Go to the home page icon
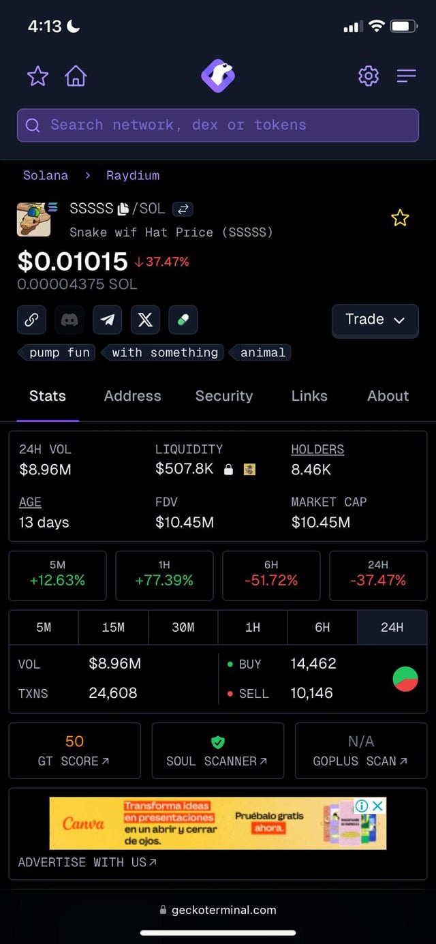The height and width of the screenshot is (944, 436). tap(76, 76)
